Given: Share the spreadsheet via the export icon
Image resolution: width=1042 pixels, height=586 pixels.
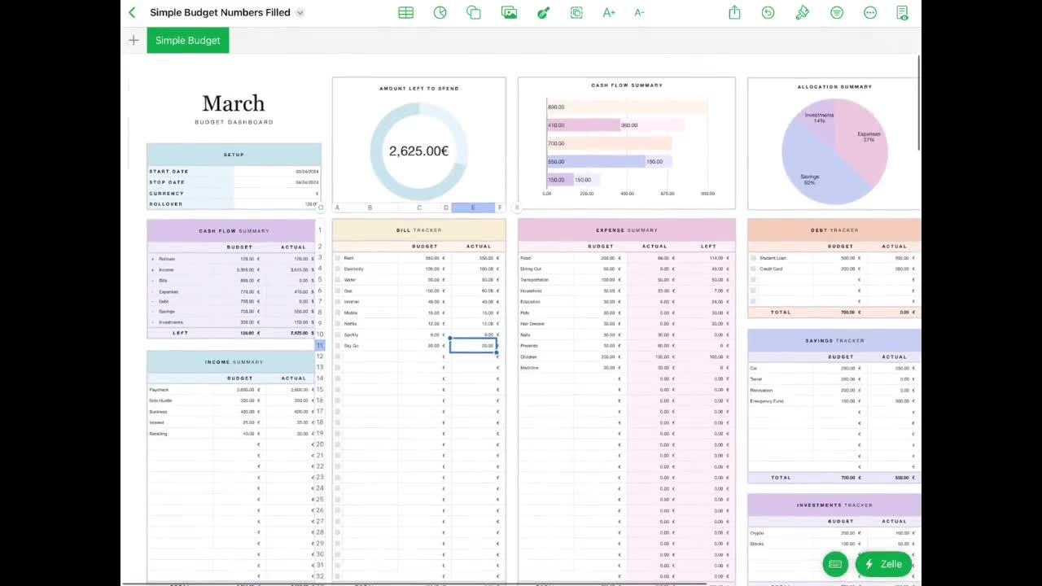Looking at the screenshot, I should pos(734,12).
